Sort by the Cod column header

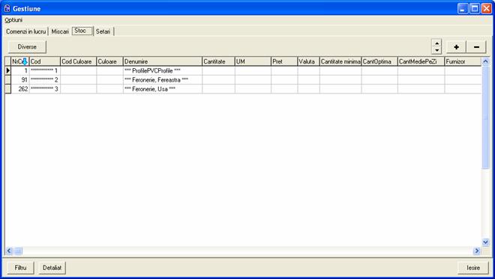click(x=44, y=61)
